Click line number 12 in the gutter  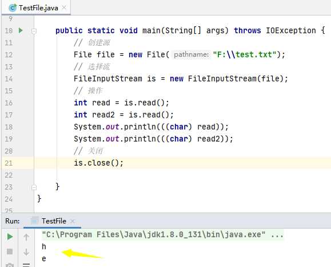[x=9, y=55]
